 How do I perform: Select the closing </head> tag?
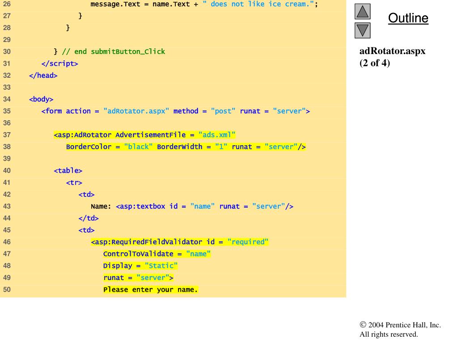43,75
